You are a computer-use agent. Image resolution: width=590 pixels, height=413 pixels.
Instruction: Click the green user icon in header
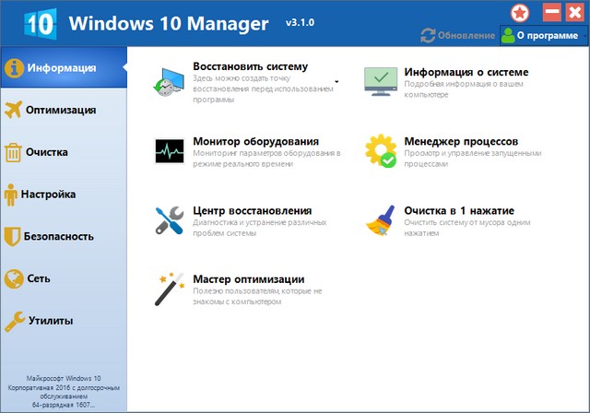[x=508, y=35]
